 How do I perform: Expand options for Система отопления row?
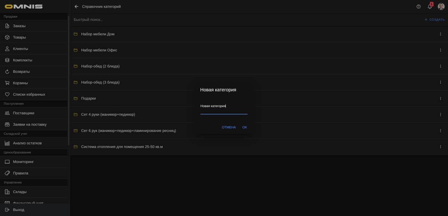440,147
